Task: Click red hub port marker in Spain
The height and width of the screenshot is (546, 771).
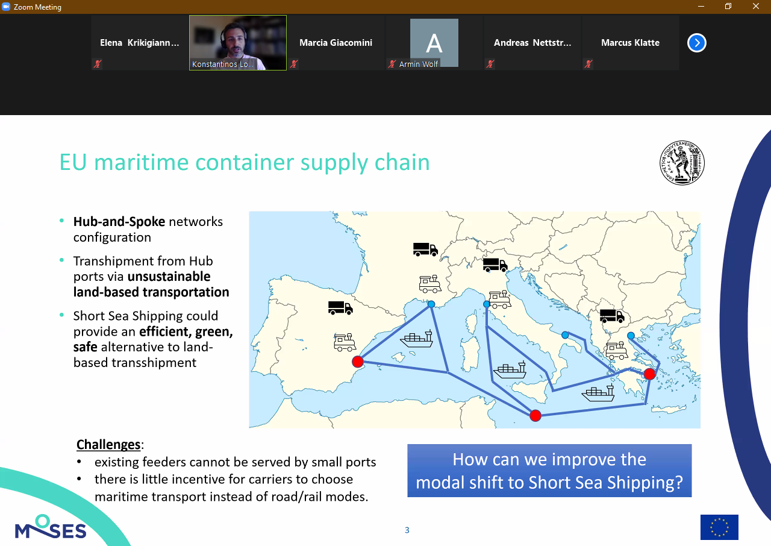Action: (x=357, y=362)
